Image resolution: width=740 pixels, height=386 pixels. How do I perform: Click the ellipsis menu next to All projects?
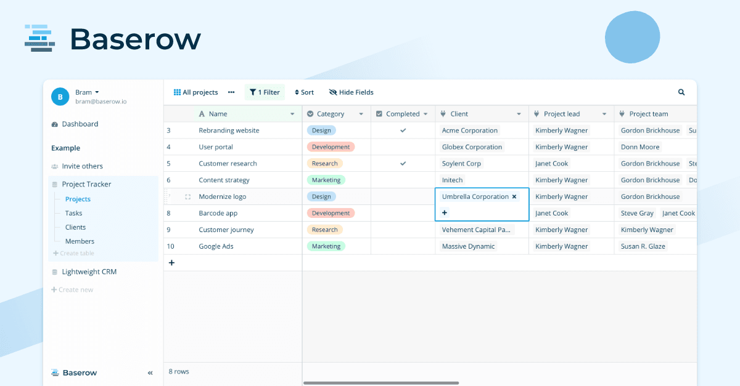pyautogui.click(x=231, y=92)
